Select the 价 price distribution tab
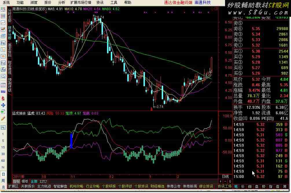Image resolution: width=291 pixels, height=193 pixels. (243, 187)
